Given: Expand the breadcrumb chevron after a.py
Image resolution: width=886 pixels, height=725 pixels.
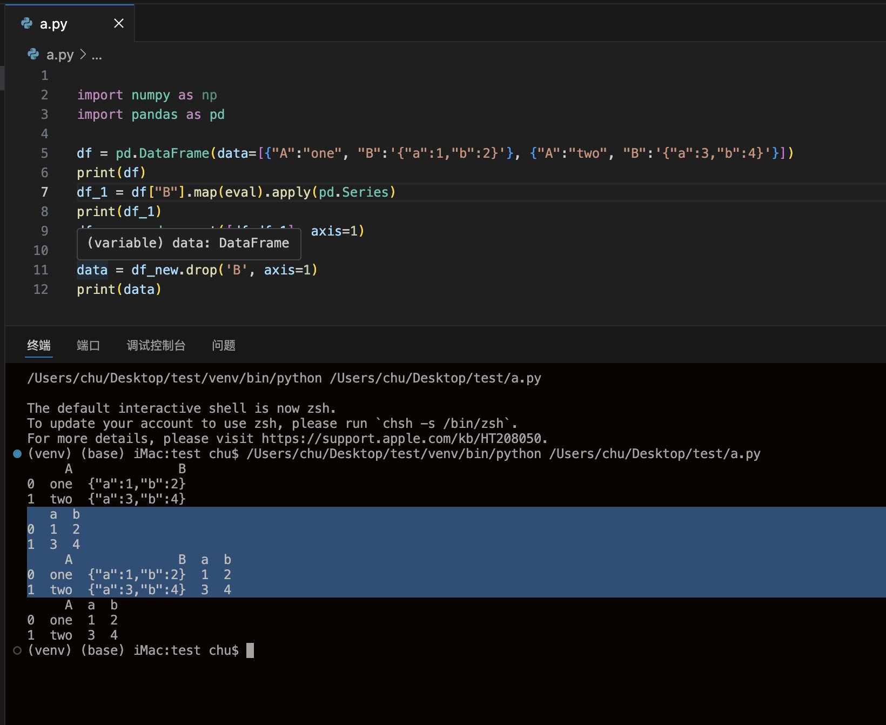Looking at the screenshot, I should [83, 55].
